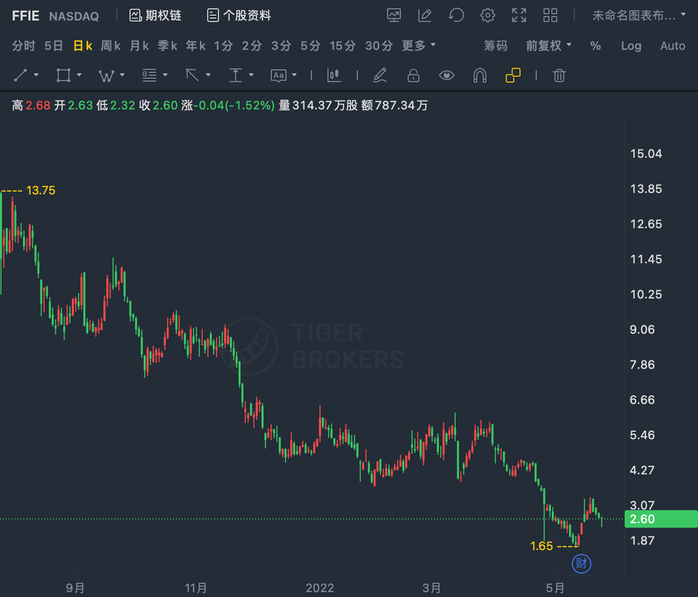The image size is (698, 597).
Task: Expand the 更多 time interval dropdown
Action: coord(418,45)
